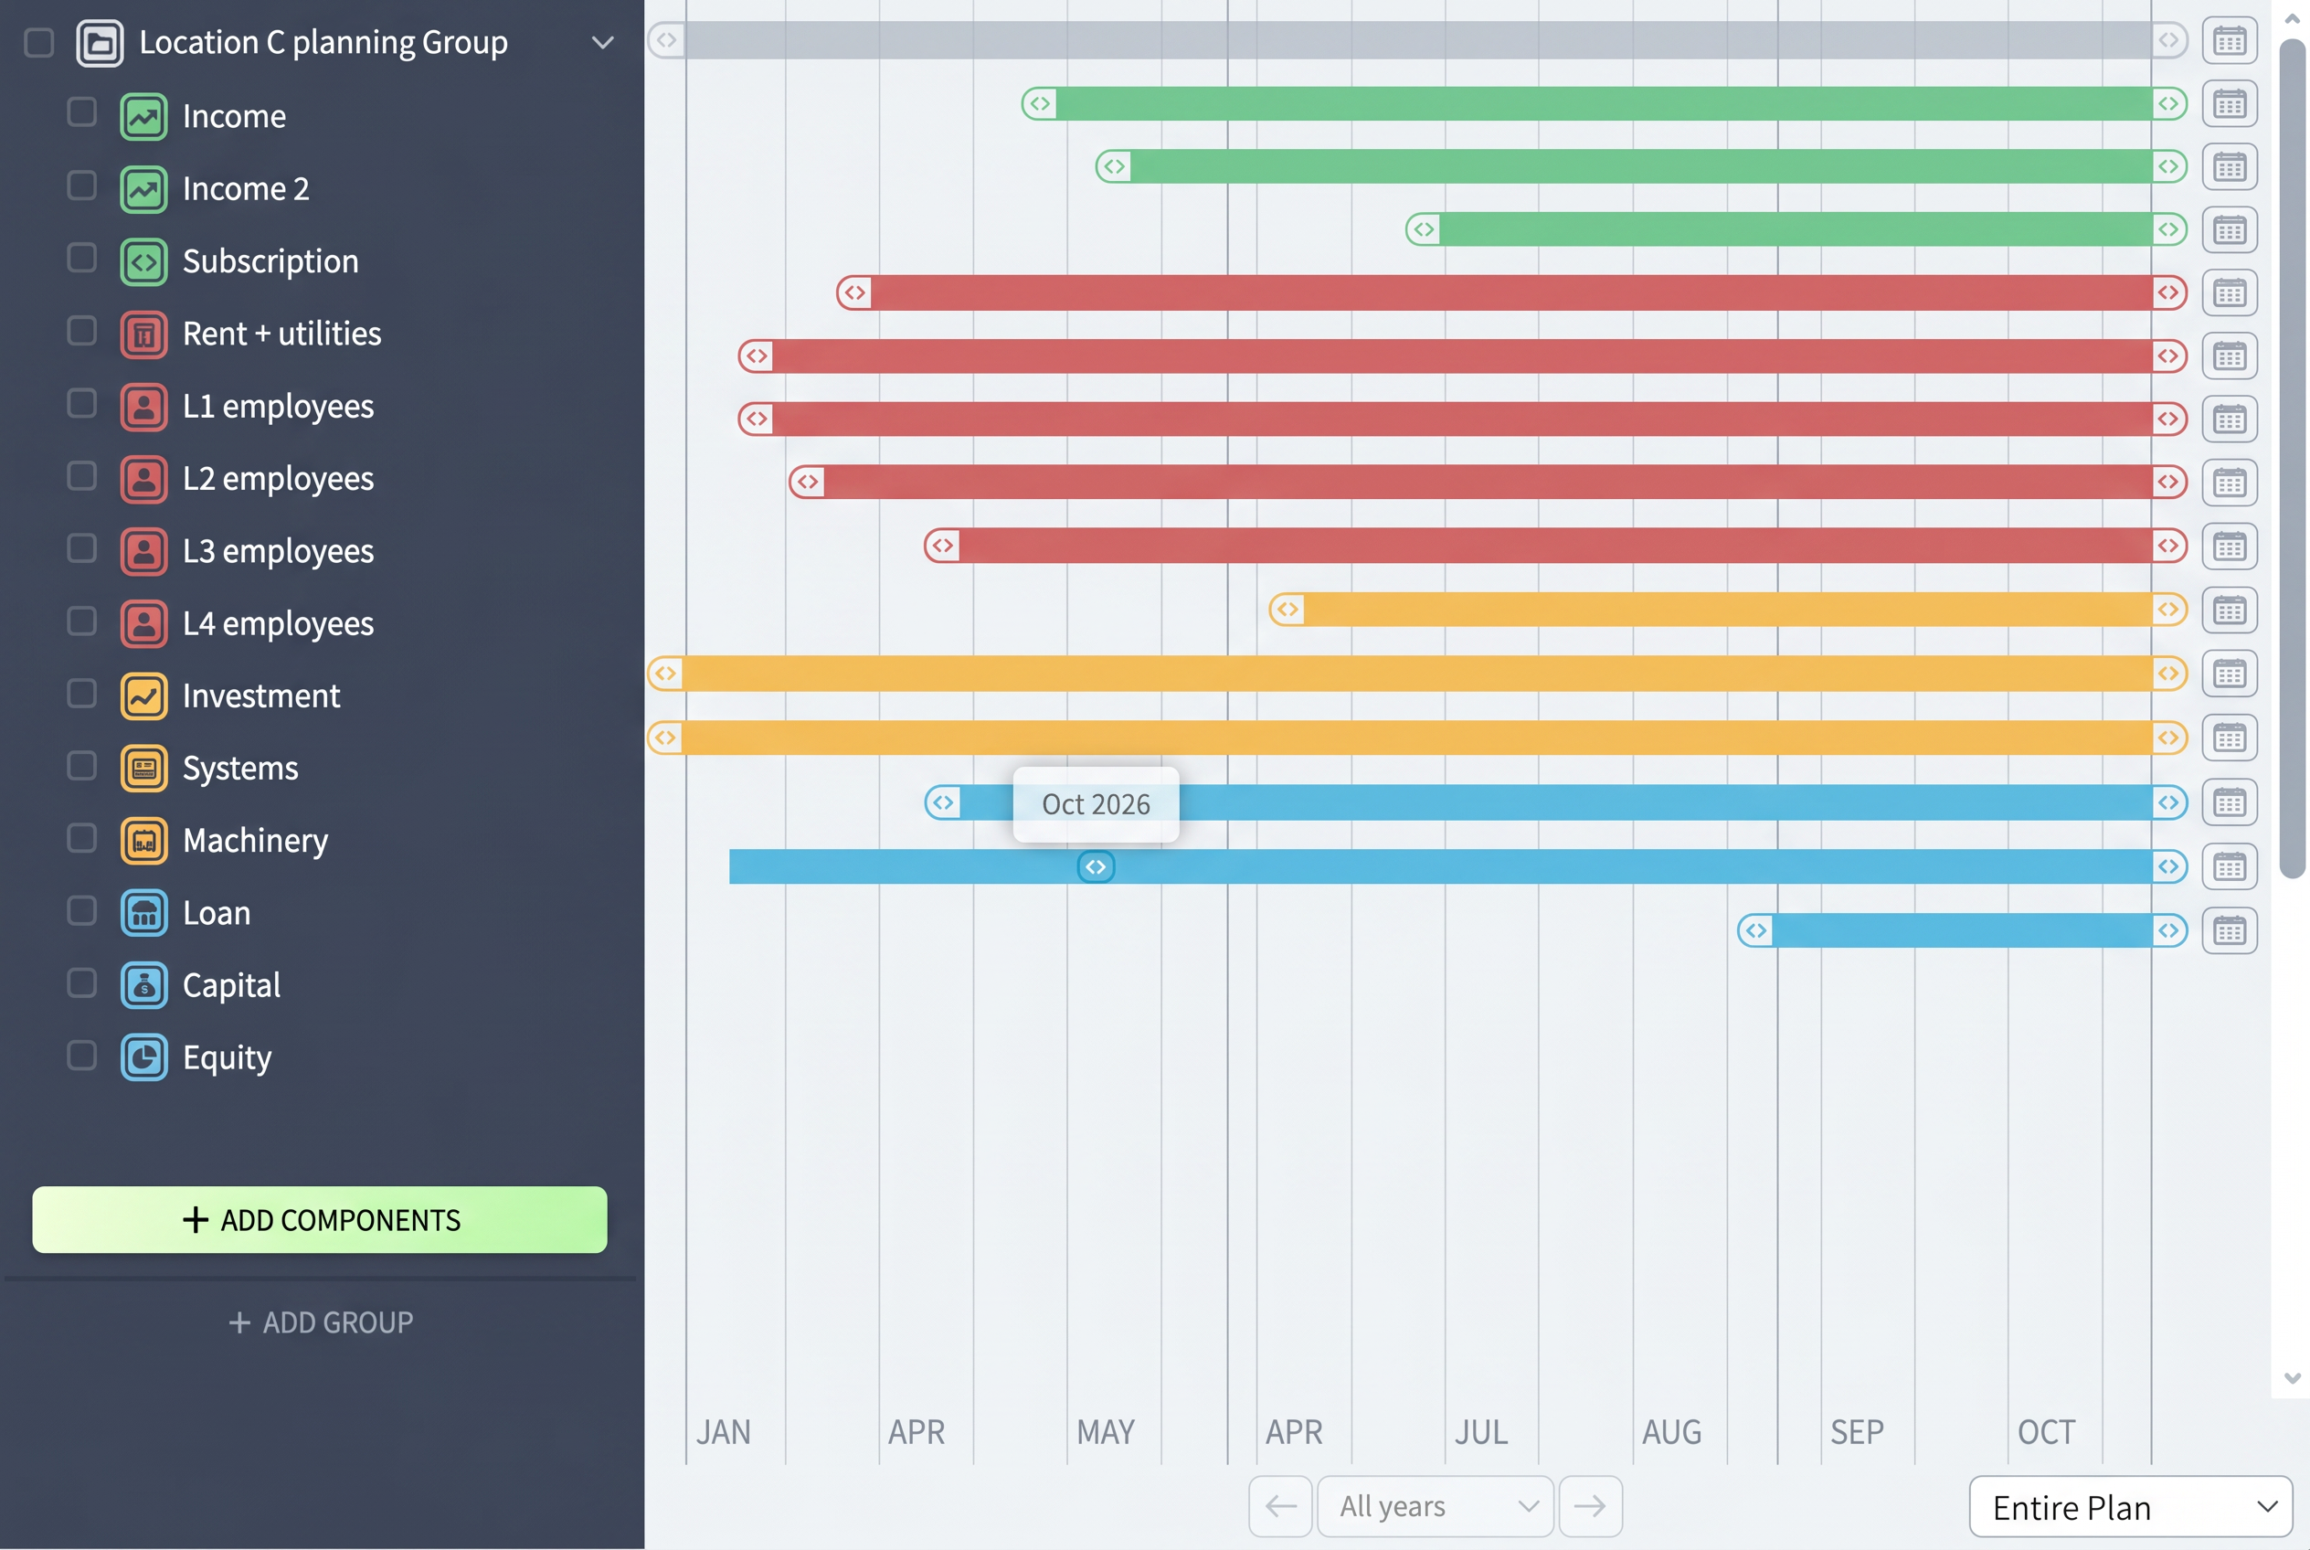The image size is (2310, 1550).
Task: Click the Equity pie chart icon
Action: 144,1057
